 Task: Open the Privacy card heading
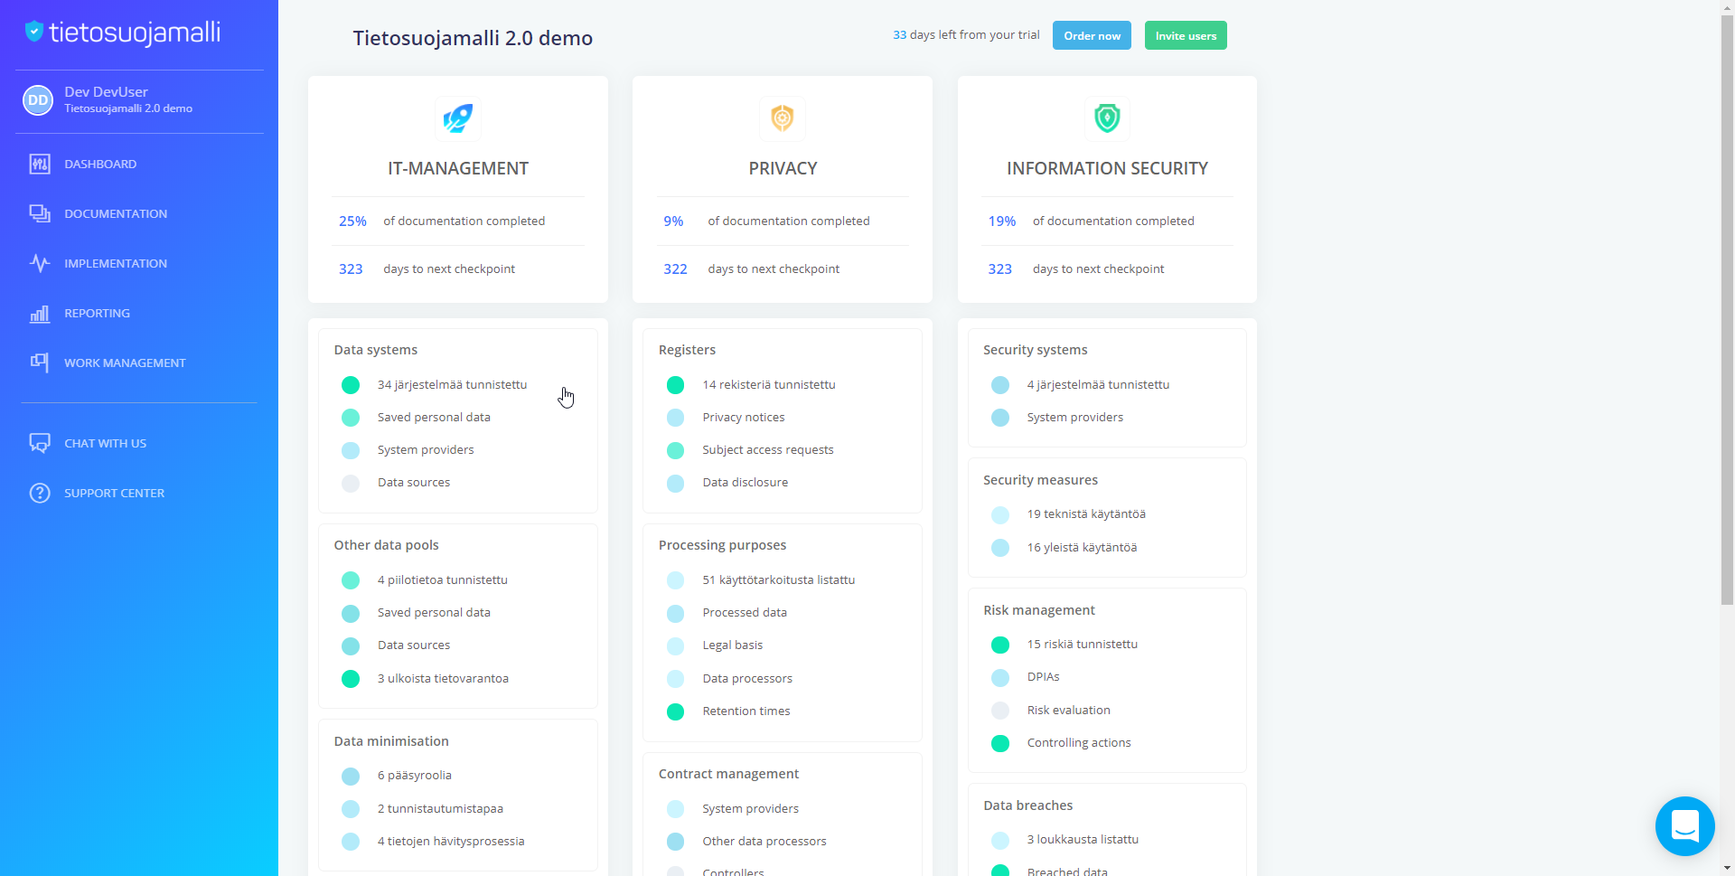(783, 168)
